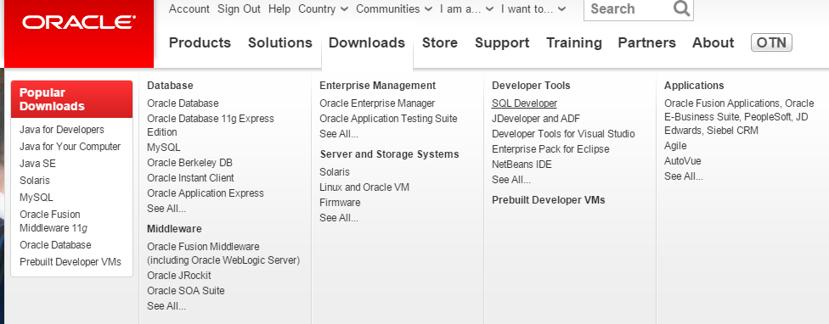This screenshot has height=324, width=829.
Task: Click Server and Storage Systems heading
Action: (x=389, y=154)
